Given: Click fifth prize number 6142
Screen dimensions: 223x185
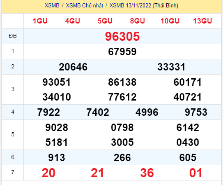Looking at the screenshot, I should click(x=188, y=127).
